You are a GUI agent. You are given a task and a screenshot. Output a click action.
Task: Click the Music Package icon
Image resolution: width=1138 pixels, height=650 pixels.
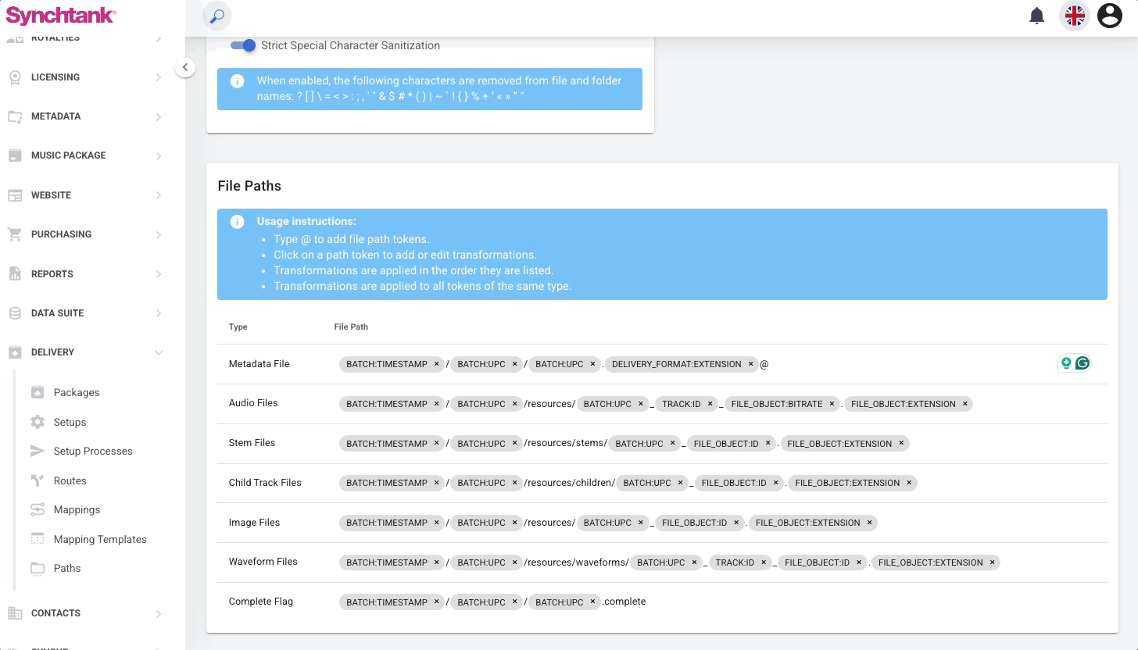pyautogui.click(x=15, y=155)
